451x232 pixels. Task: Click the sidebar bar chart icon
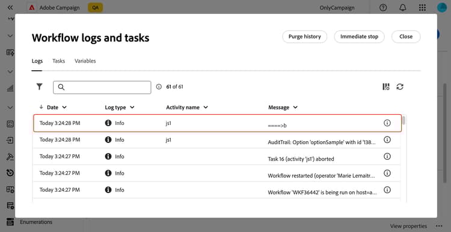(x=10, y=88)
